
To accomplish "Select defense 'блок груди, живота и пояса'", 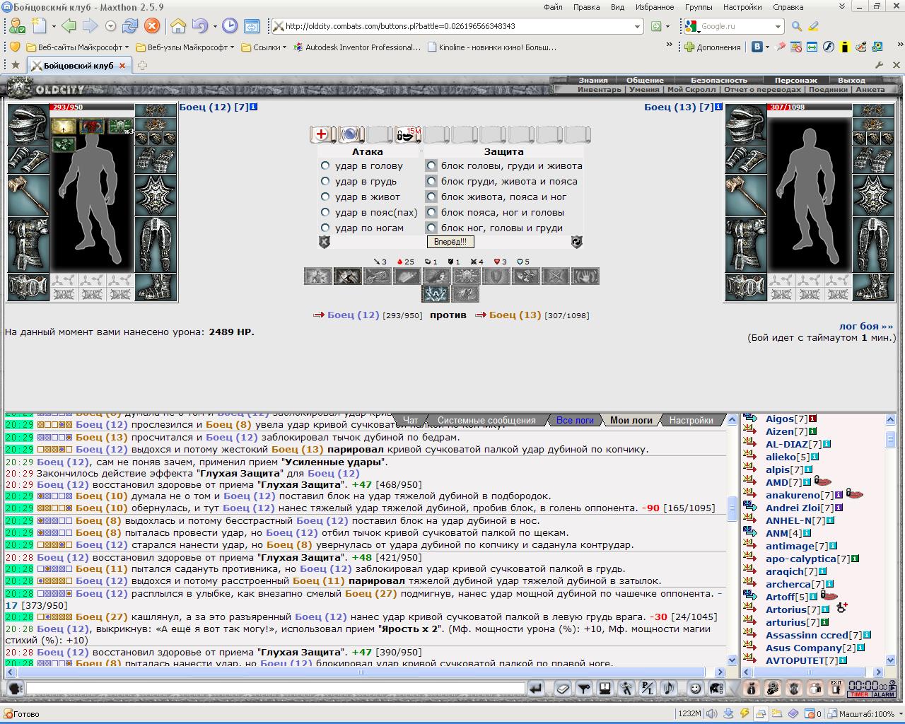I will 431,181.
